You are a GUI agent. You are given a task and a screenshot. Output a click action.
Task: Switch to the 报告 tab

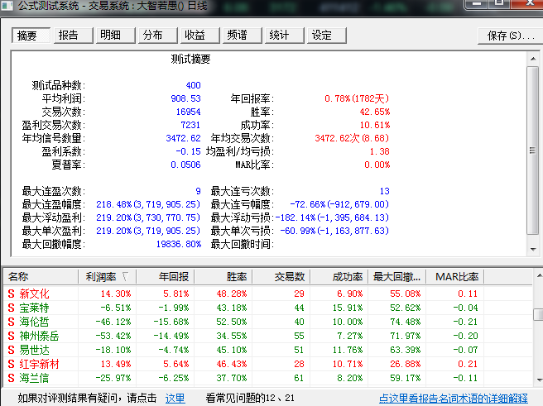point(69,36)
